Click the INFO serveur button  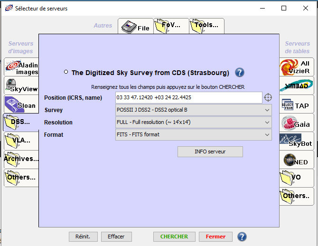(x=210, y=151)
